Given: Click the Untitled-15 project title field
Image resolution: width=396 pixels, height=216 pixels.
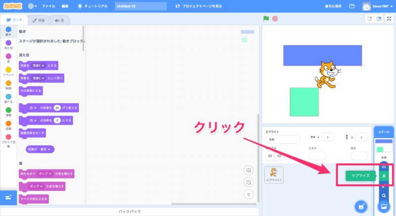Looking at the screenshot, I should coord(140,6).
